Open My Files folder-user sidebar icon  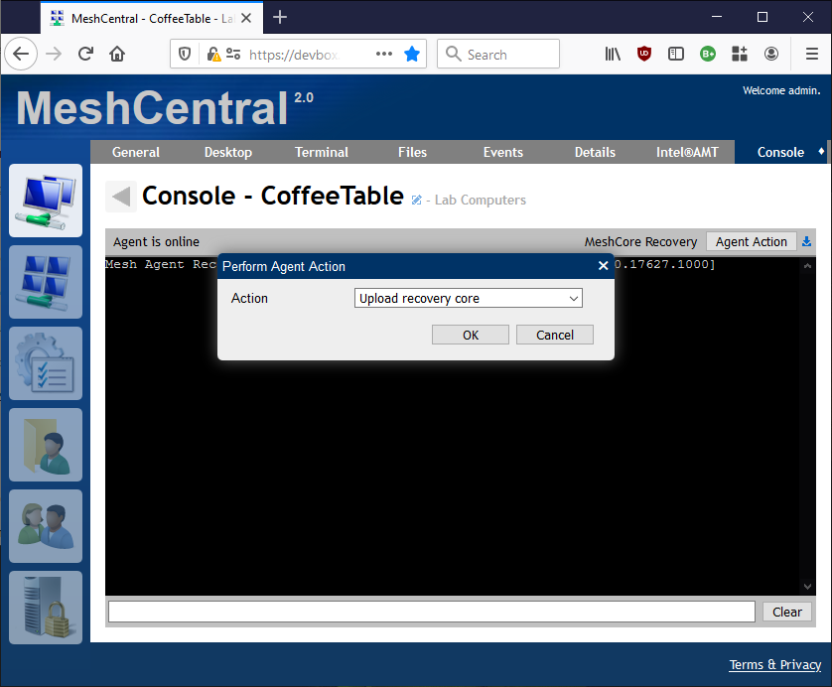46,445
